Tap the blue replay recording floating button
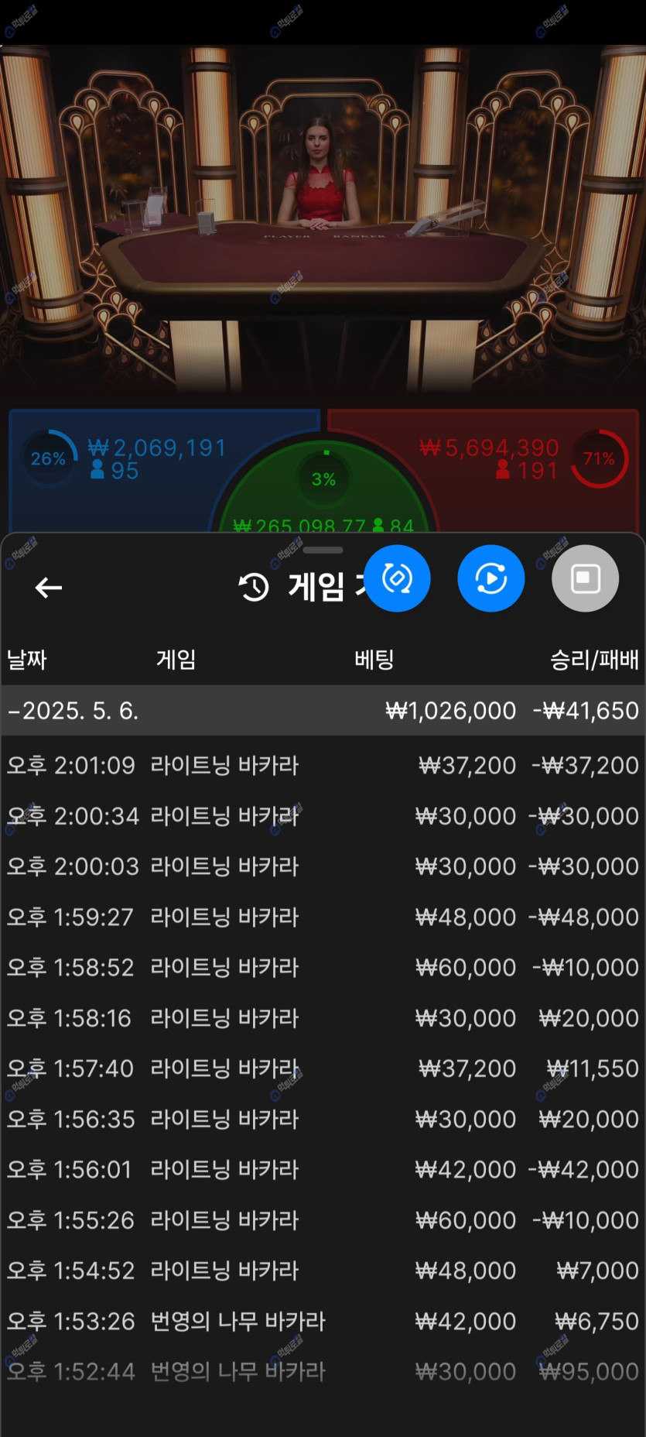 click(490, 578)
